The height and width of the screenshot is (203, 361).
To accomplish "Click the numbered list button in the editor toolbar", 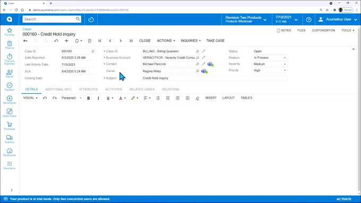I will [x=158, y=98].
